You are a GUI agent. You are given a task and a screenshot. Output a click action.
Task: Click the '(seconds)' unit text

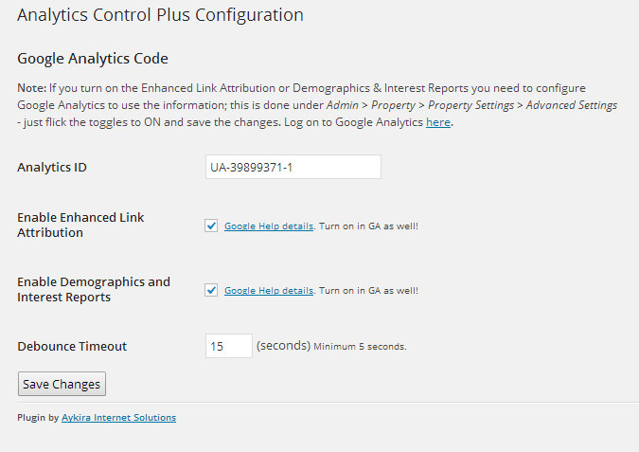click(x=283, y=346)
